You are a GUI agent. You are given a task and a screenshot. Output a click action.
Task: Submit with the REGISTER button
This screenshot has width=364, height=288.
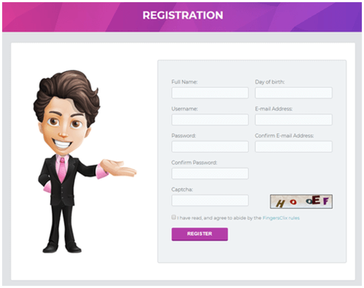click(199, 234)
